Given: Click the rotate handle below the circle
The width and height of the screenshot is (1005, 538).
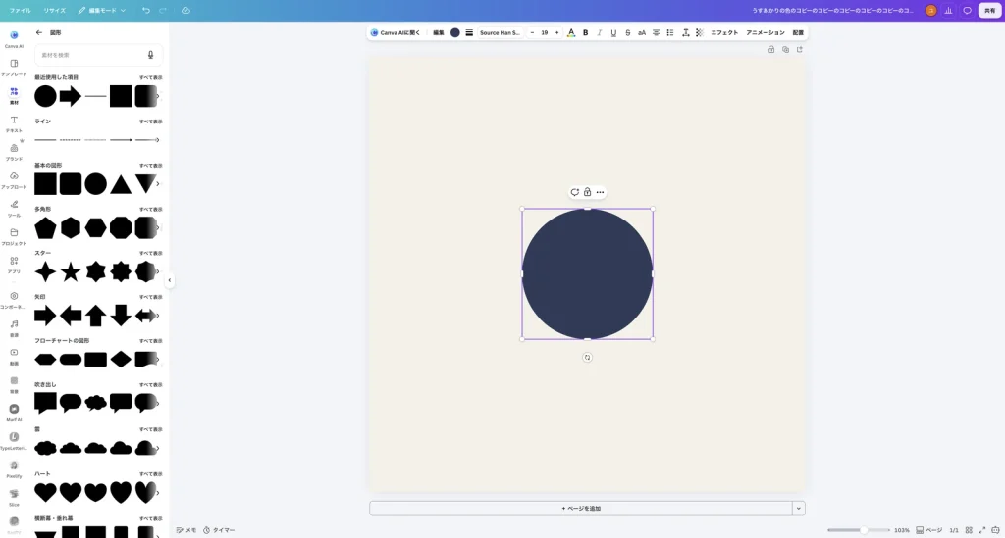Looking at the screenshot, I should (x=587, y=358).
